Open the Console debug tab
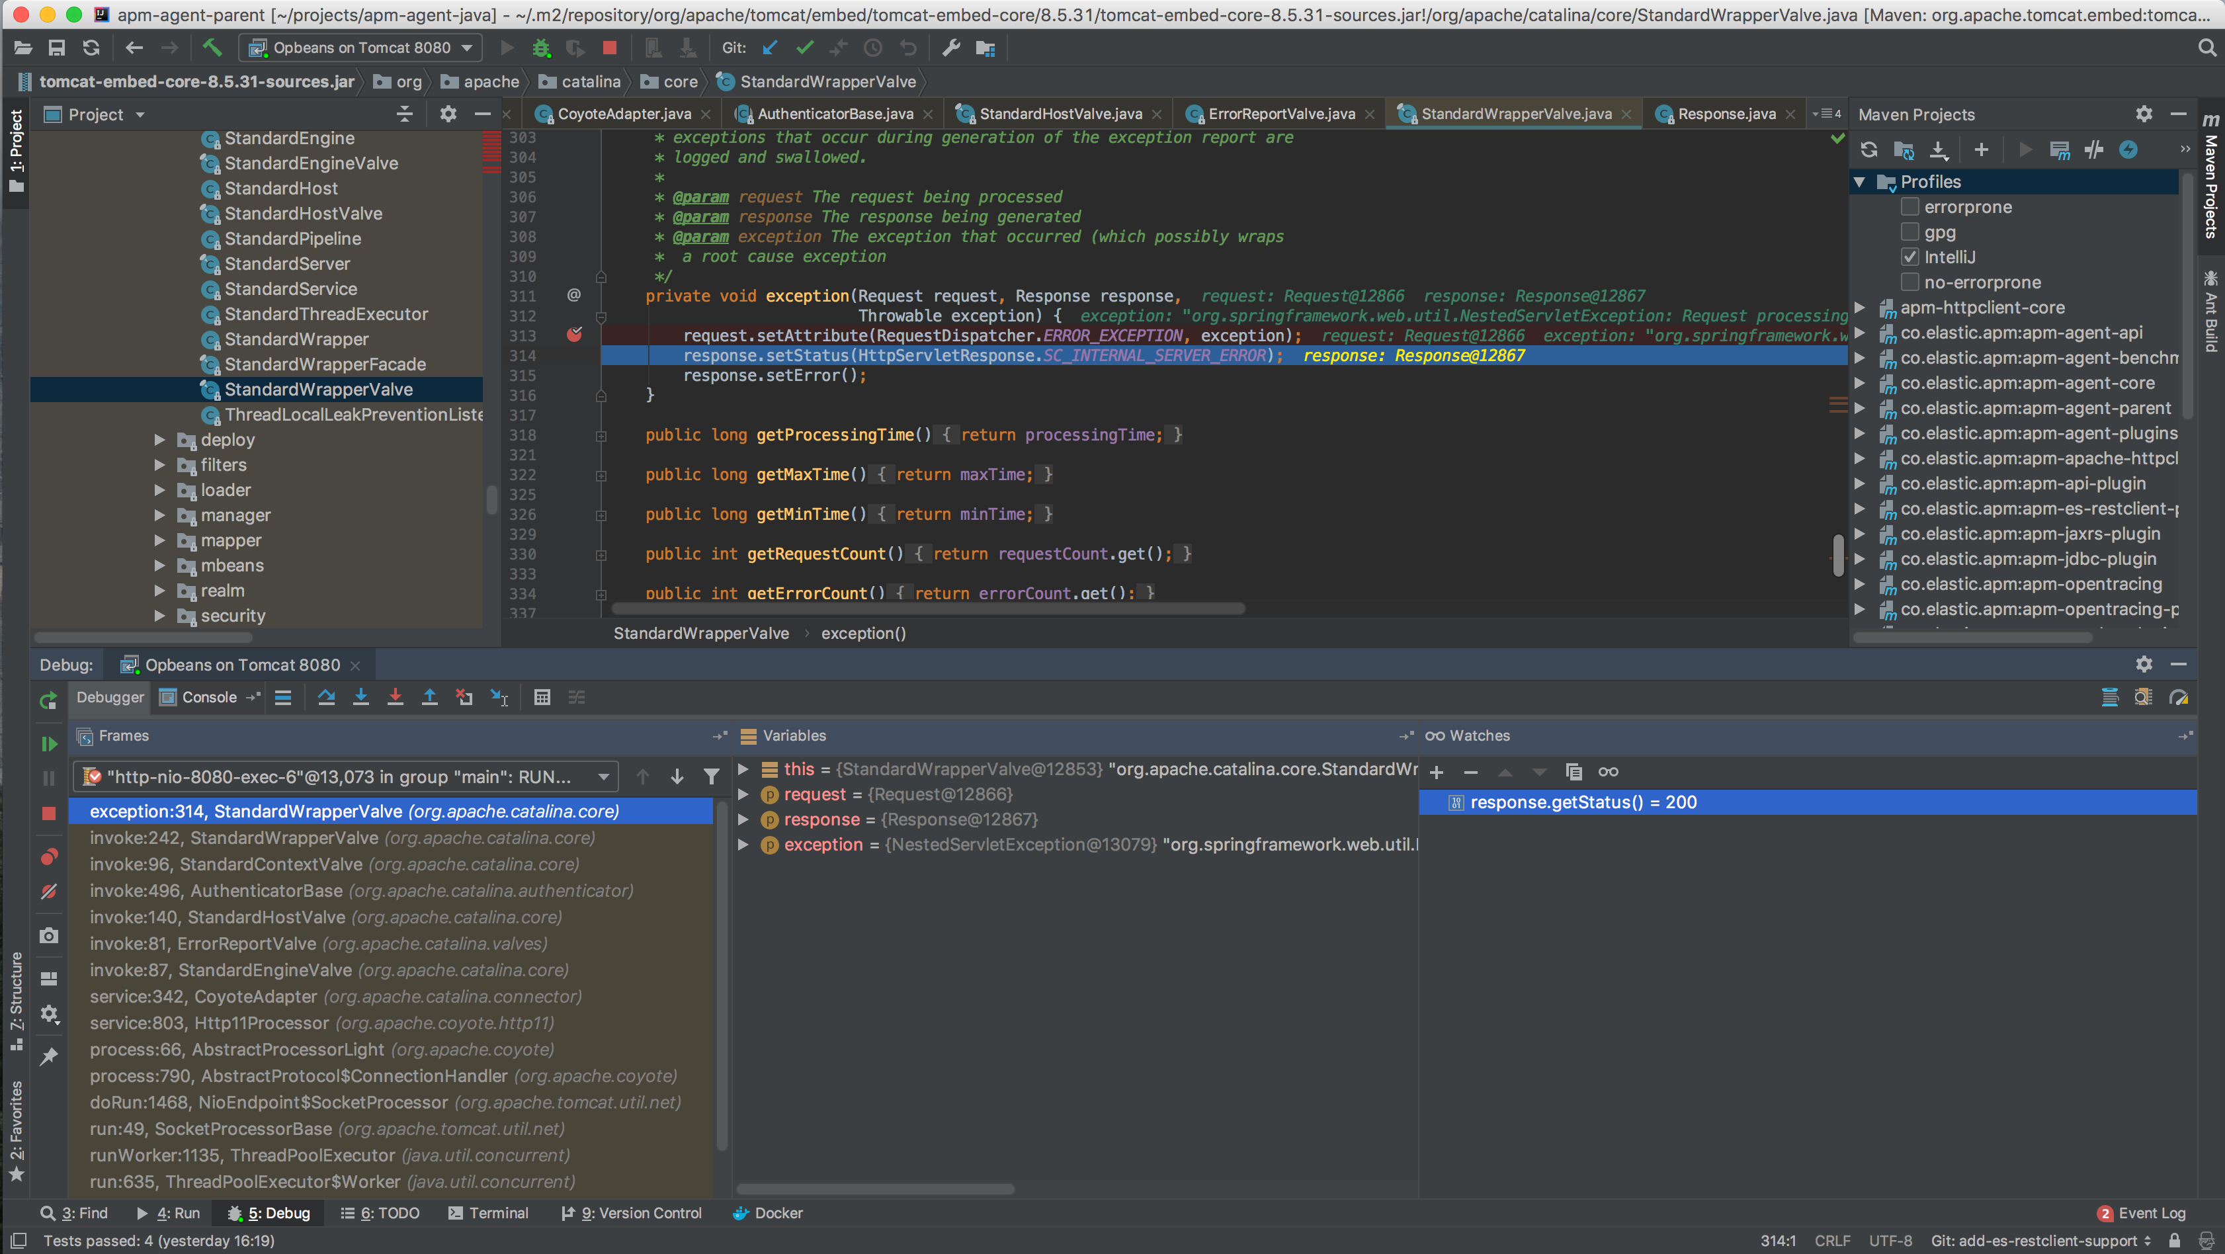Screen dimensions: 2225x1254 pyautogui.click(x=208, y=698)
